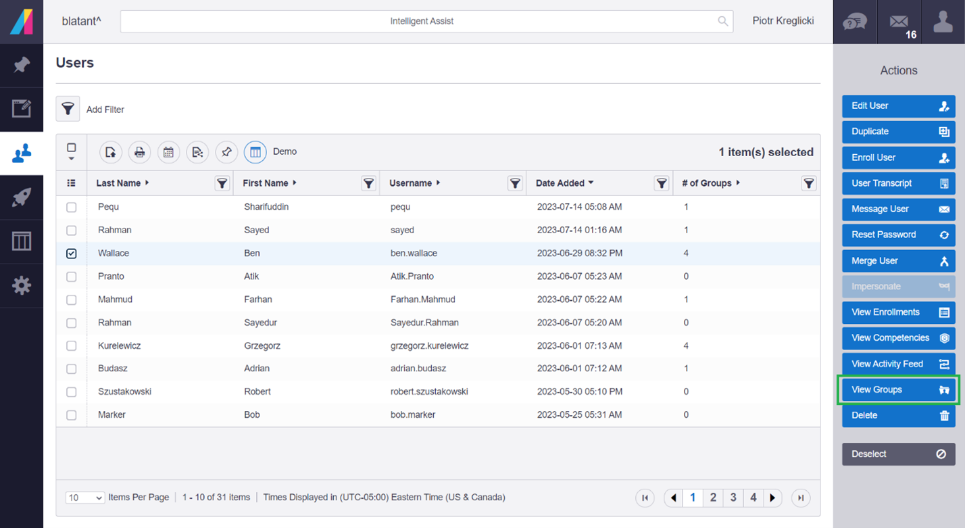Click the app logo in top-left corner
Viewport: 965px width, 528px height.
pyautogui.click(x=22, y=22)
